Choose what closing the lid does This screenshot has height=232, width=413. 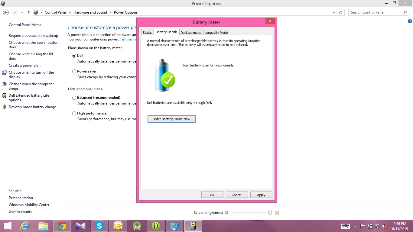click(31, 56)
